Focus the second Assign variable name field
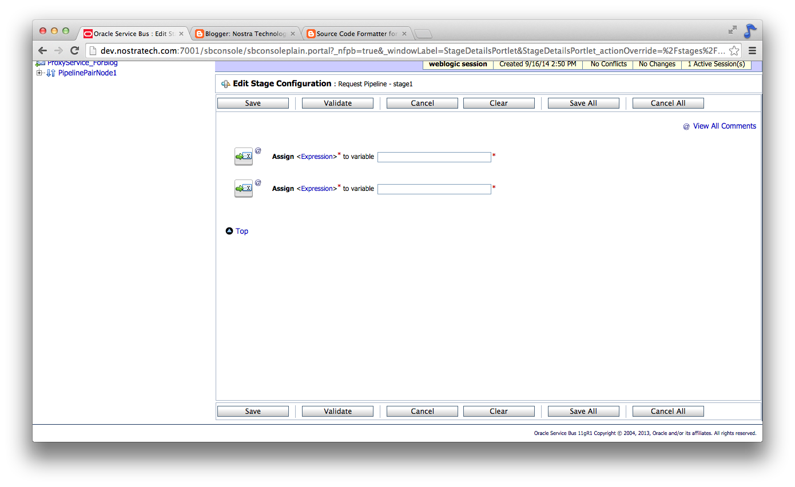The image size is (795, 487). point(434,189)
